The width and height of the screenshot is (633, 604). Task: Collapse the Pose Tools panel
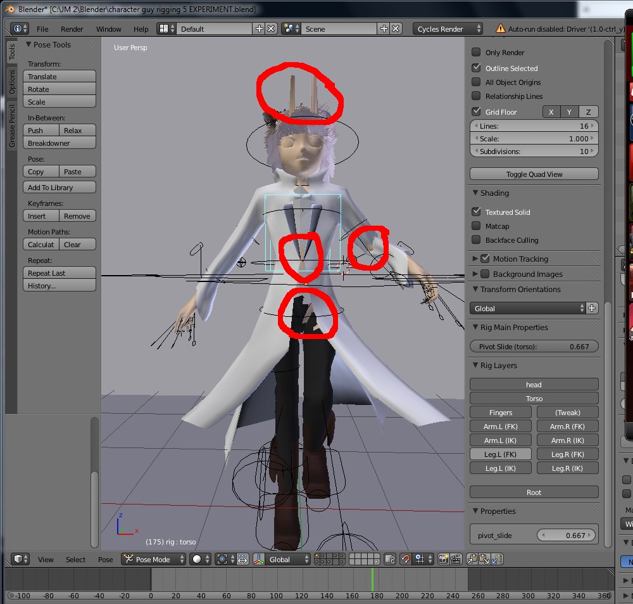click(28, 44)
